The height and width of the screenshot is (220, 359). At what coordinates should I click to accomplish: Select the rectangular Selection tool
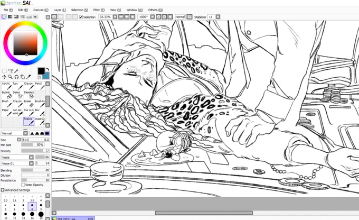click(x=4, y=71)
